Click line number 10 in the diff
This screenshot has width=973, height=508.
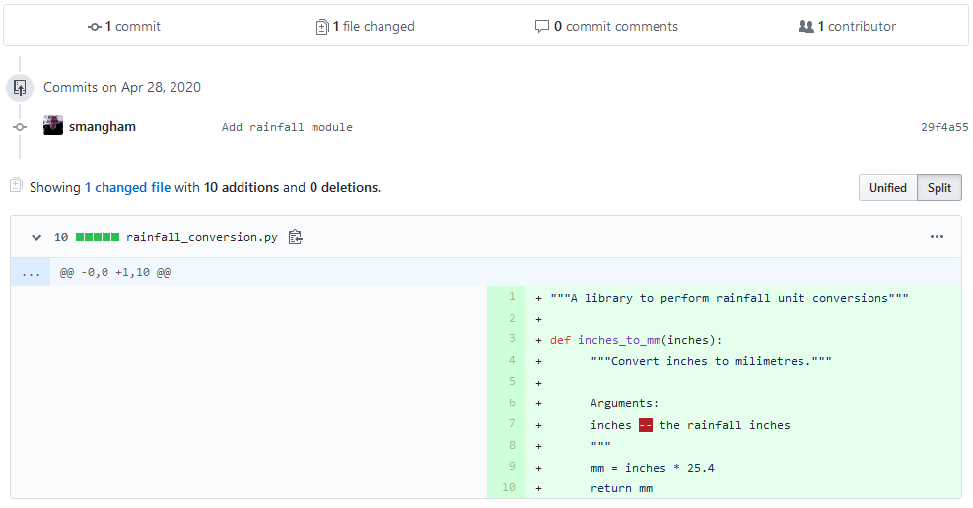click(x=507, y=487)
